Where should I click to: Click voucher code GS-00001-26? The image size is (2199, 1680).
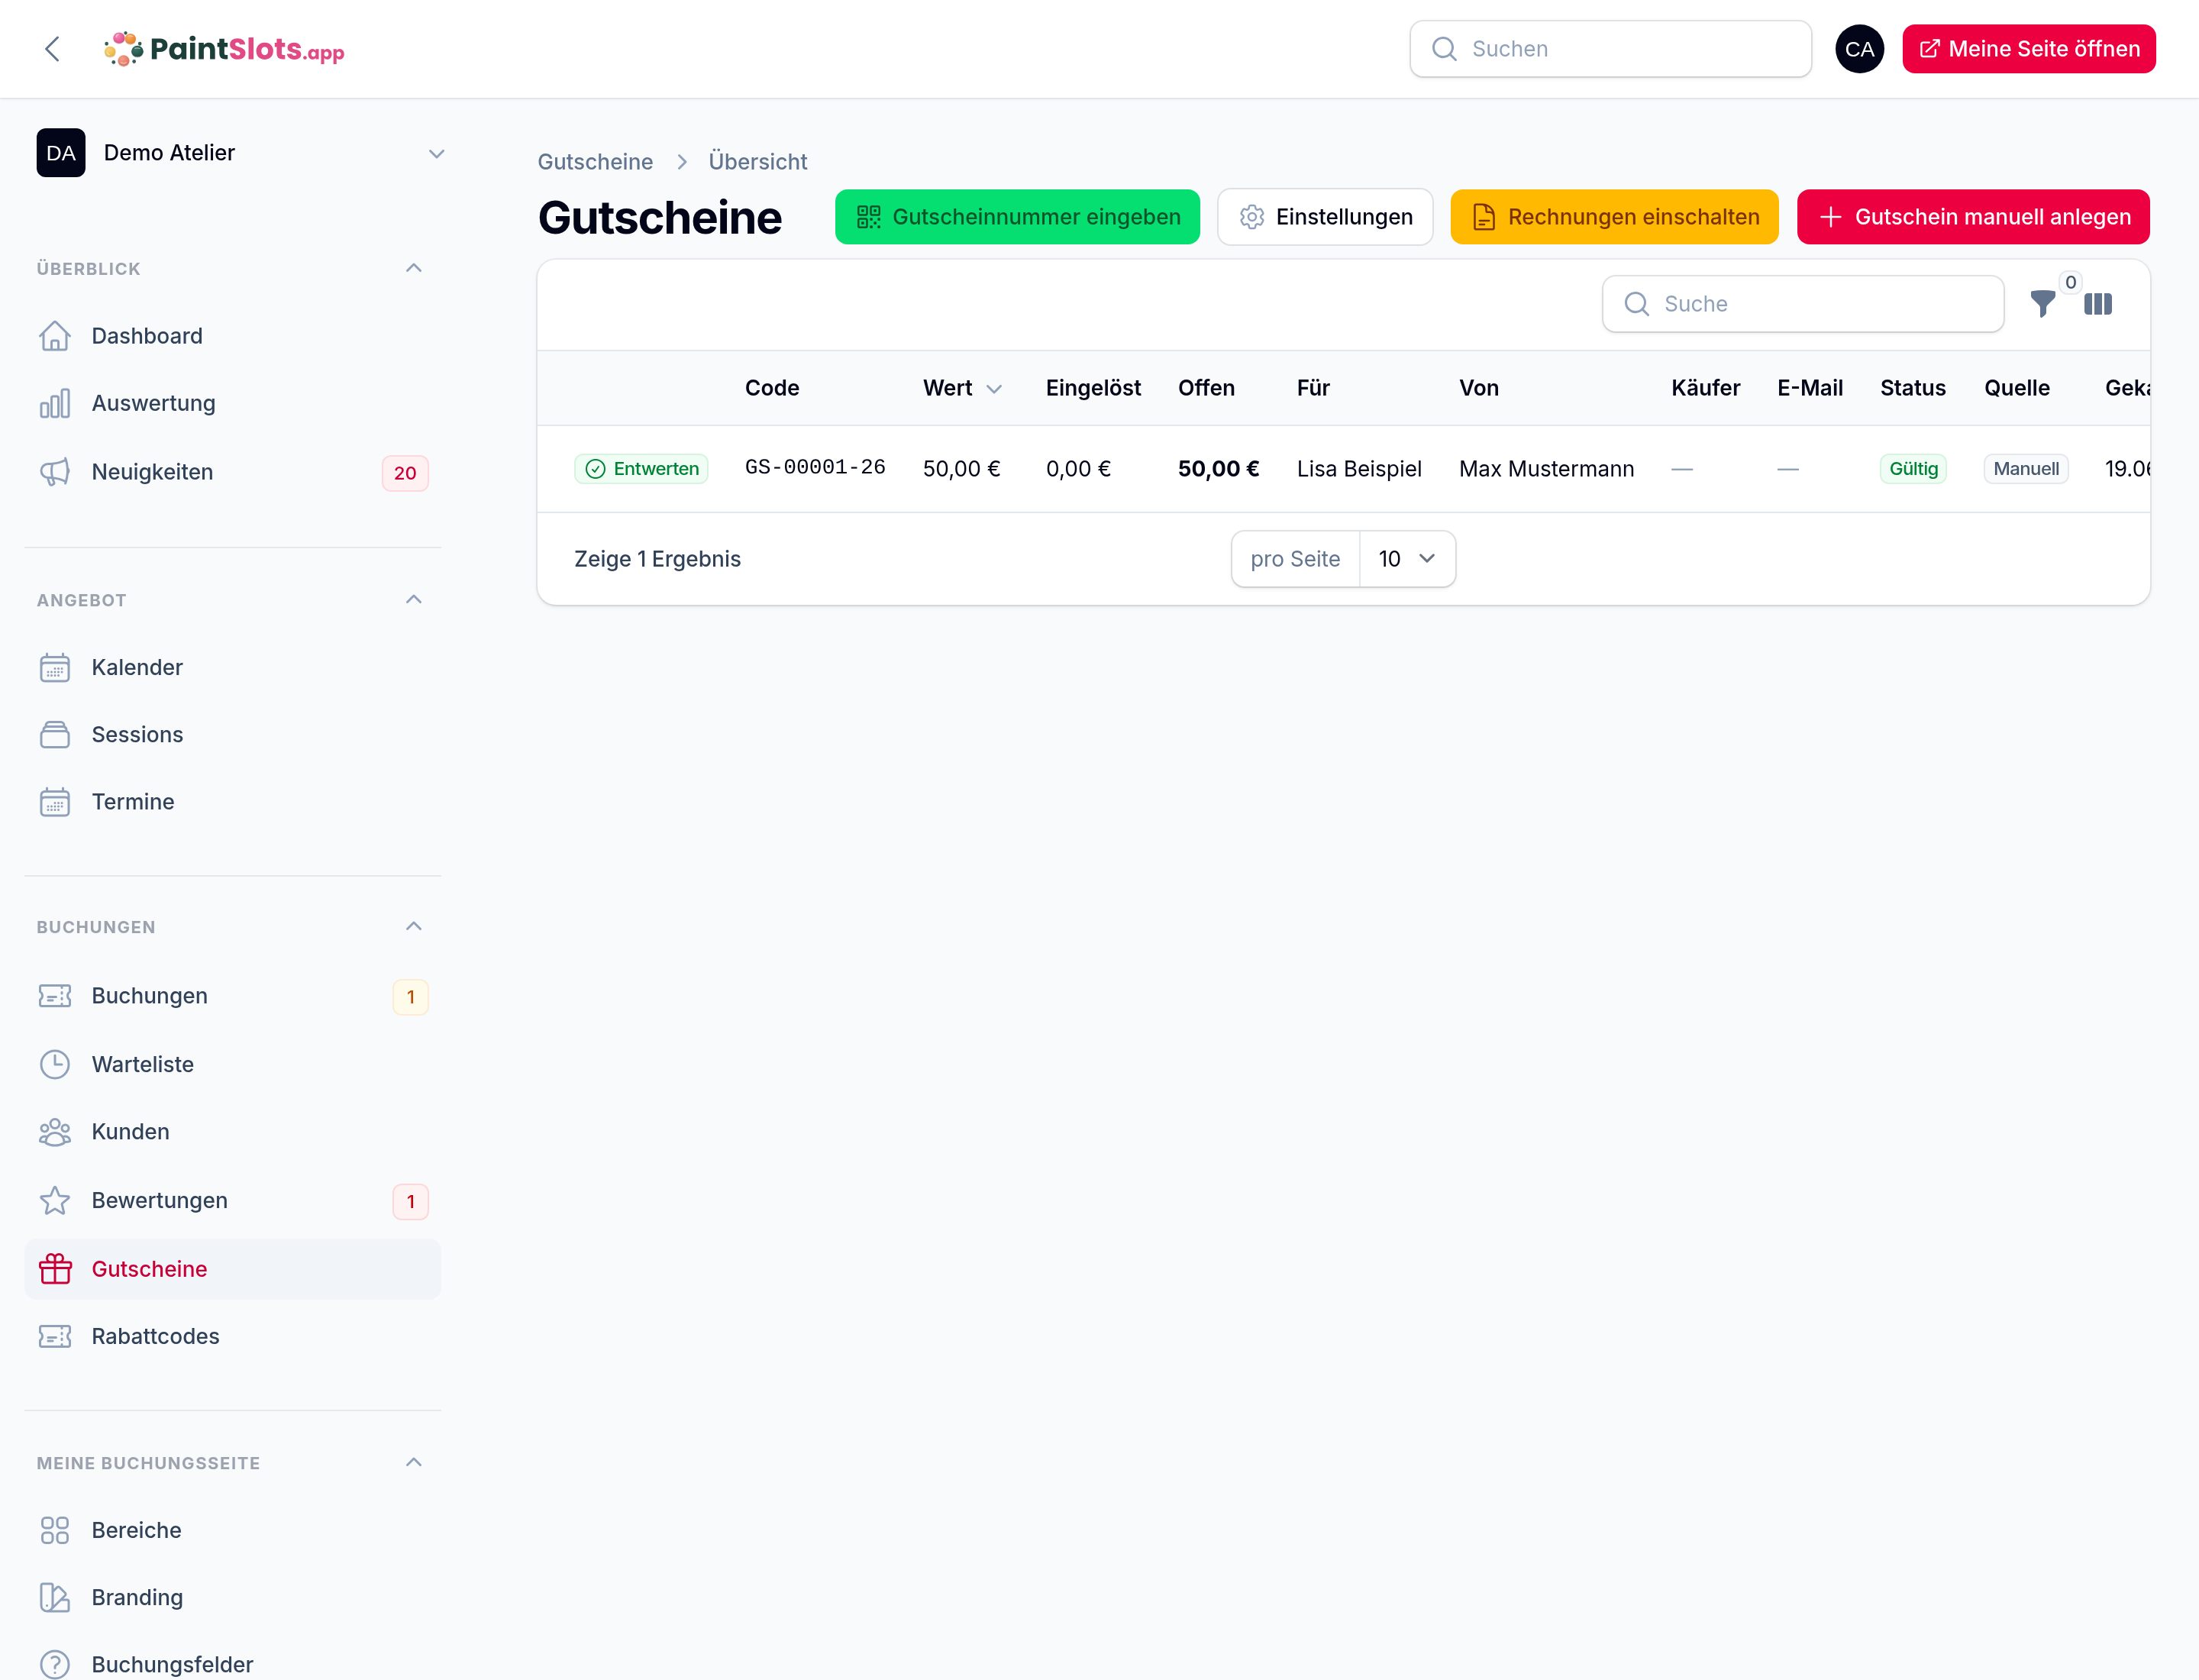[815, 468]
